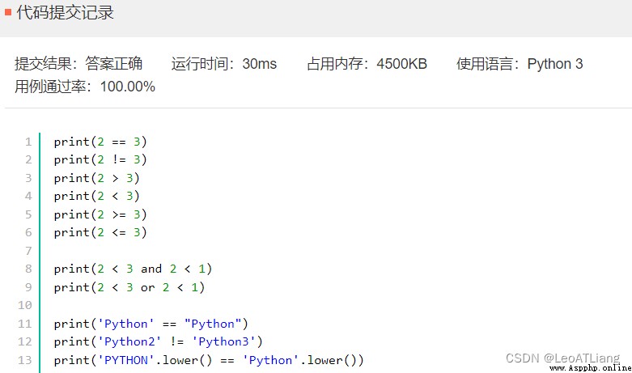
Task: Click the 使用语言: Python 3 label
Action: tap(520, 64)
